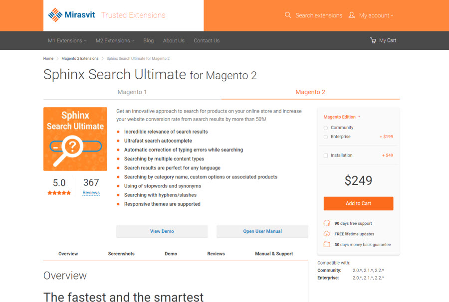Image resolution: width=449 pixels, height=302 pixels.
Task: Select the Community edition radio button
Action: [x=326, y=128]
